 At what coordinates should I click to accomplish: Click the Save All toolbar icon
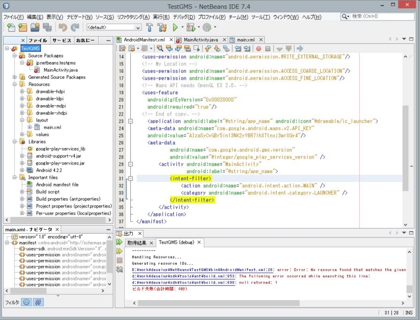click(46, 27)
